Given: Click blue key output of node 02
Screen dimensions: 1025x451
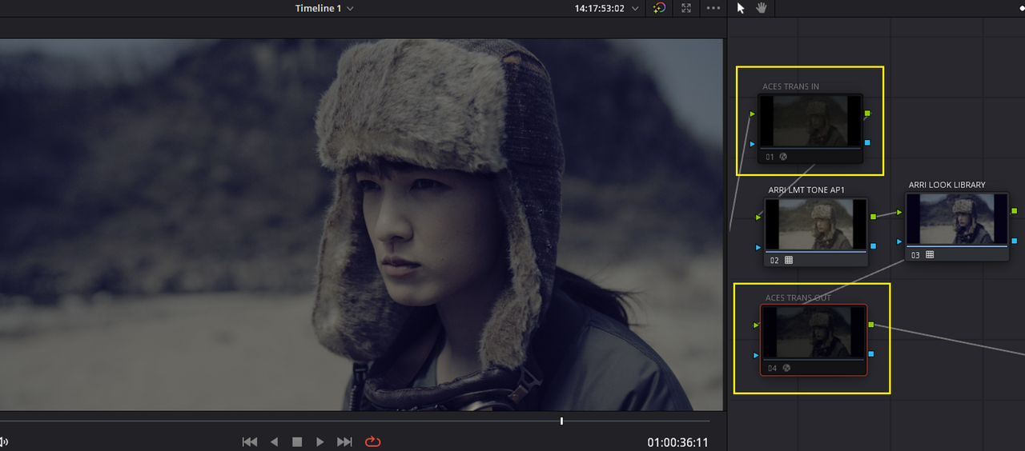Looking at the screenshot, I should (874, 245).
